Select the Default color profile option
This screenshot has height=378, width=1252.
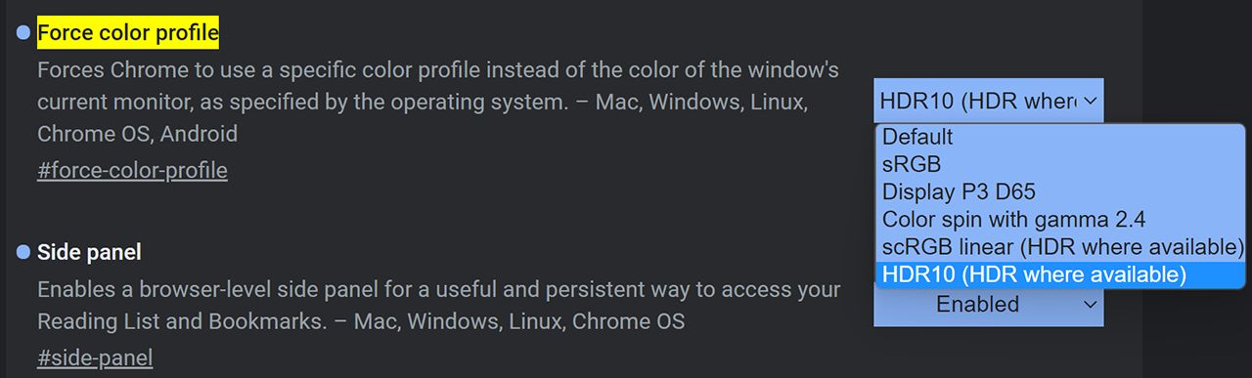[1060, 138]
